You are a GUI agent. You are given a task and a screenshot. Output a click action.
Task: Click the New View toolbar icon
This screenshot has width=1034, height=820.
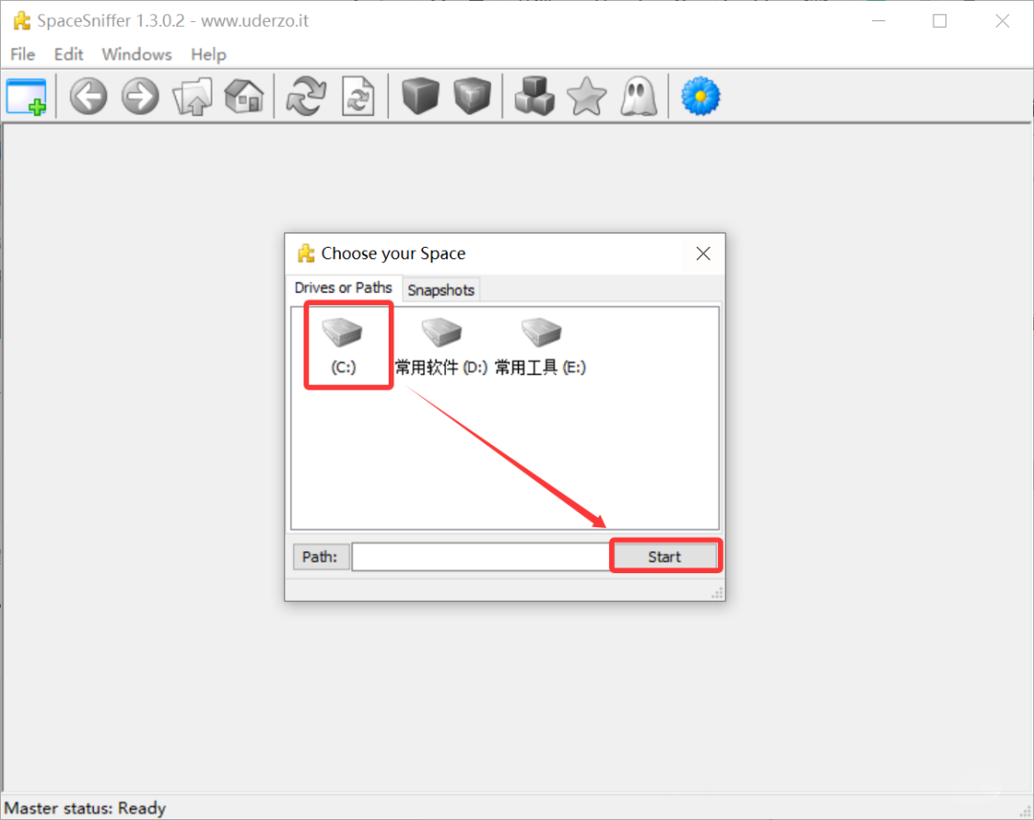[27, 97]
